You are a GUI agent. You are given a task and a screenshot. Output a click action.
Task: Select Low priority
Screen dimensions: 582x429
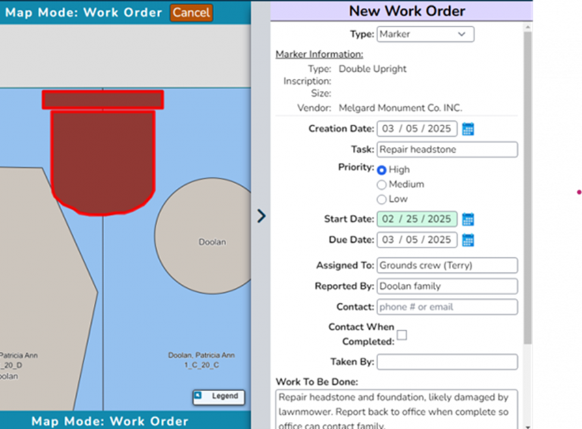[x=381, y=199]
